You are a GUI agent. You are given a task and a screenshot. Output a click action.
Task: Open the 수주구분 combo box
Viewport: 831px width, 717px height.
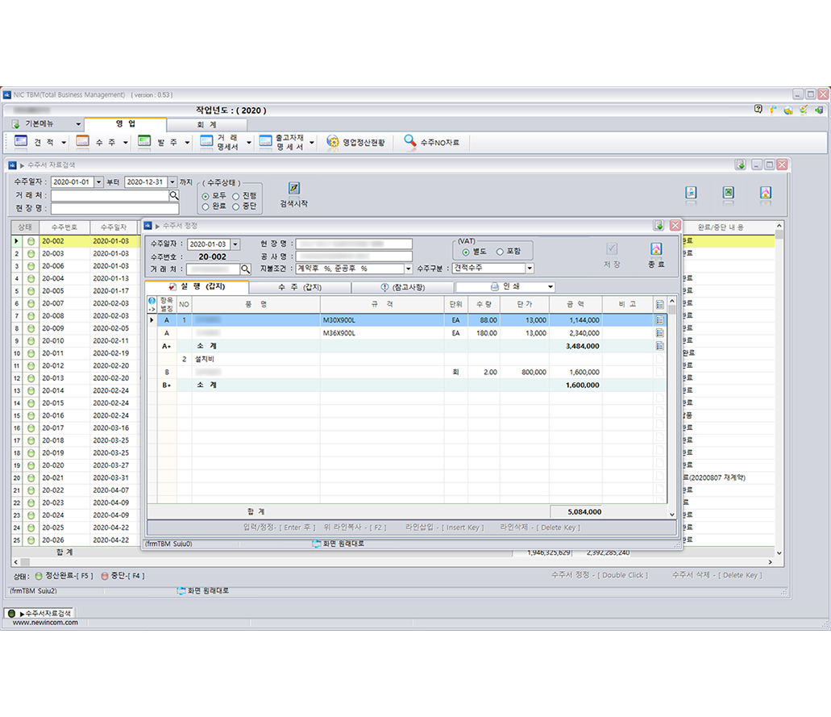[530, 269]
